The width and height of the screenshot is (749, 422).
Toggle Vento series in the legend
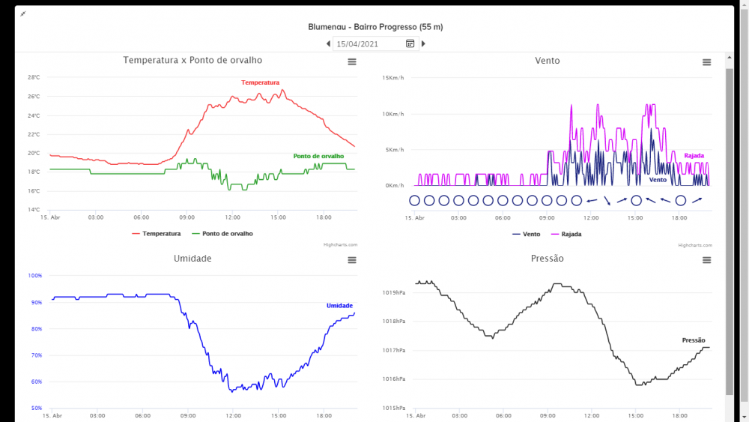coord(526,234)
